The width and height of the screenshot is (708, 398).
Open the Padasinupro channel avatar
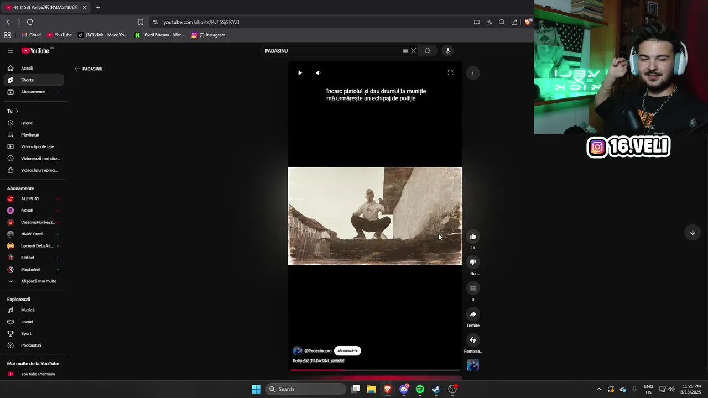coord(298,351)
